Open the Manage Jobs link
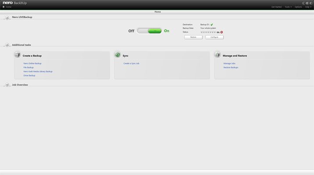The width and height of the screenshot is (314, 175). [x=229, y=63]
